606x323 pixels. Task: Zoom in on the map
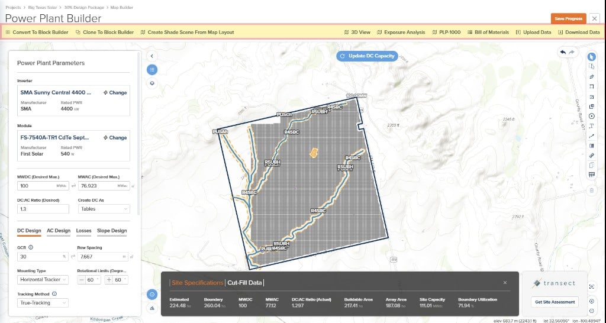592,301
